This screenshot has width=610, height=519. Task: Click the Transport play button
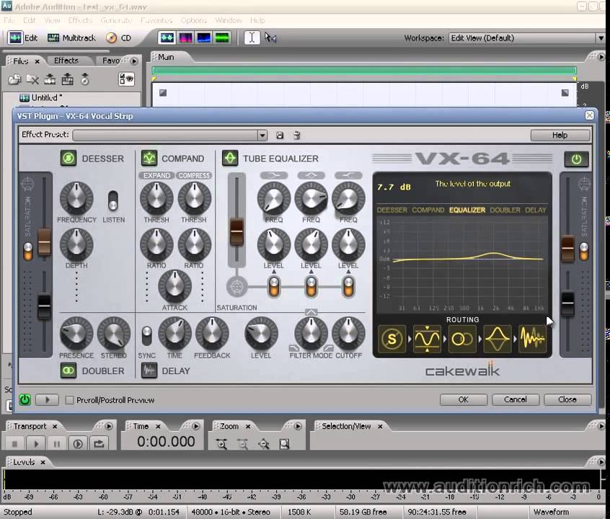pos(36,443)
